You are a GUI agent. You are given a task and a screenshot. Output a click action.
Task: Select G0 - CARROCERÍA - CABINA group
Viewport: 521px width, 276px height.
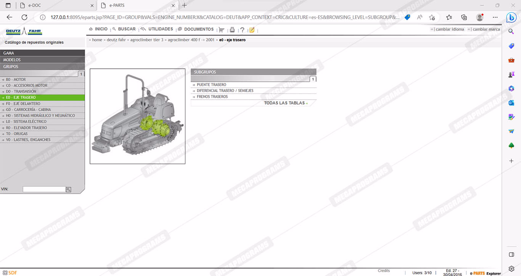click(42, 110)
